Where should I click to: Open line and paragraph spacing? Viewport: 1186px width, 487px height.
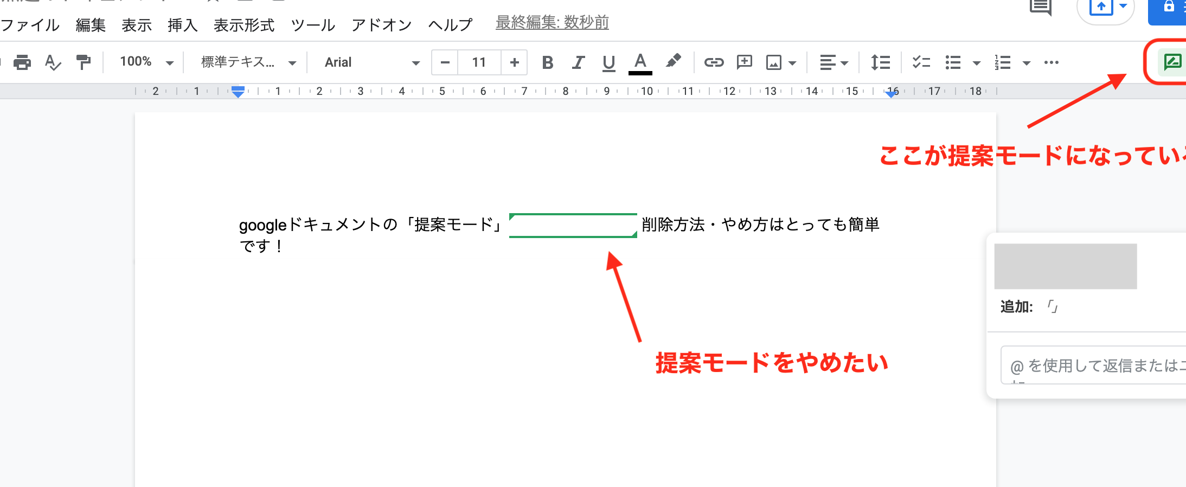880,62
